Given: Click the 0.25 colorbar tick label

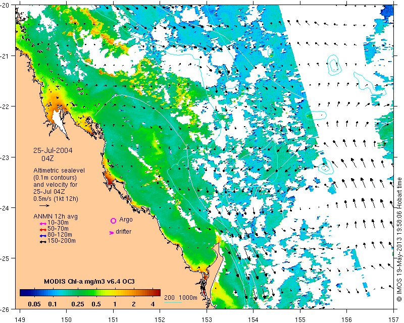Looking at the screenshot, I should pyautogui.click(x=78, y=304).
